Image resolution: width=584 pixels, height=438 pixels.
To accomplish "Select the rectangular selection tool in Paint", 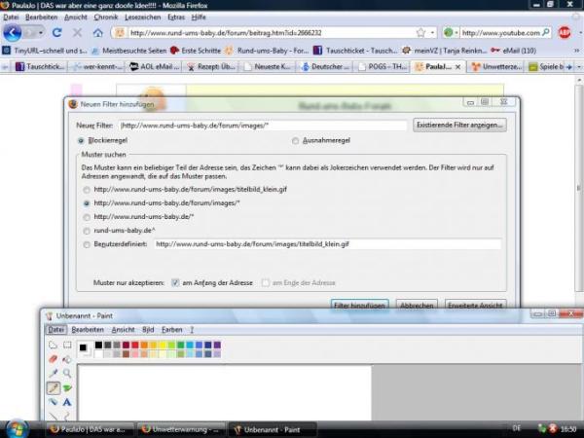I will (67, 345).
